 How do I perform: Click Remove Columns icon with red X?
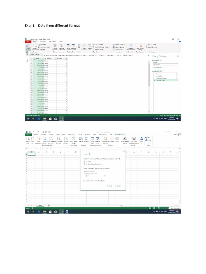click(x=62, y=46)
